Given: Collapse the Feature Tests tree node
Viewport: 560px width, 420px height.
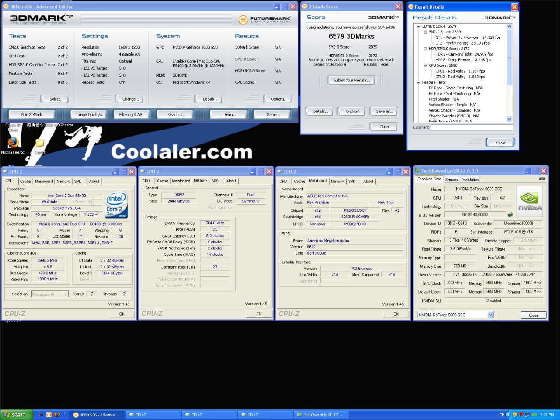Looking at the screenshot, I should (x=418, y=82).
